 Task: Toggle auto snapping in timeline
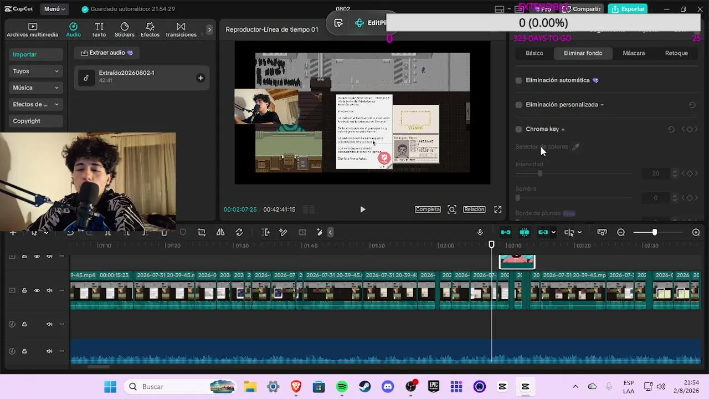[x=525, y=232]
